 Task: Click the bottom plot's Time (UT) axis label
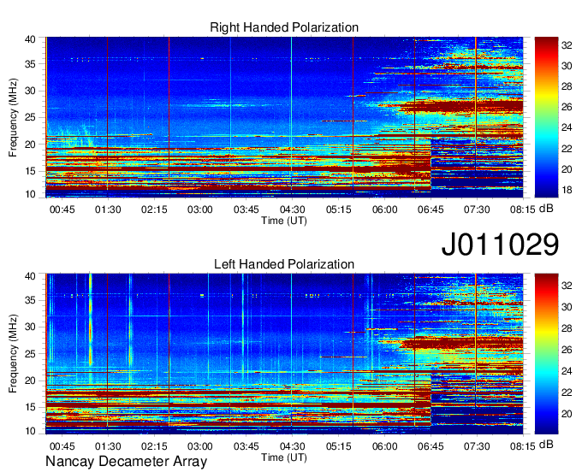click(x=284, y=457)
